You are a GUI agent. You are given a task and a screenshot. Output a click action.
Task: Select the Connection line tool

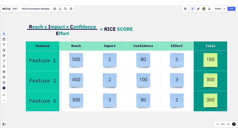(x=4, y=61)
